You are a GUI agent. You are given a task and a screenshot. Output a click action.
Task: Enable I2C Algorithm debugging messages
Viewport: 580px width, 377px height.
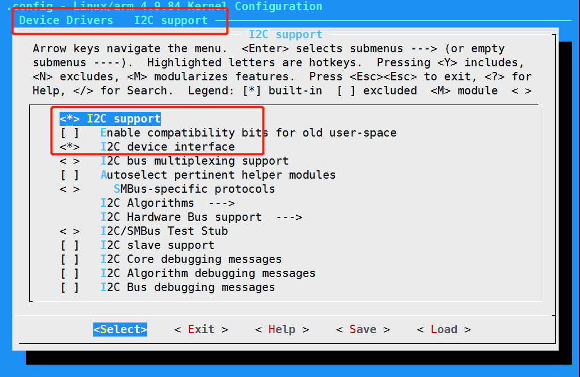[70, 273]
